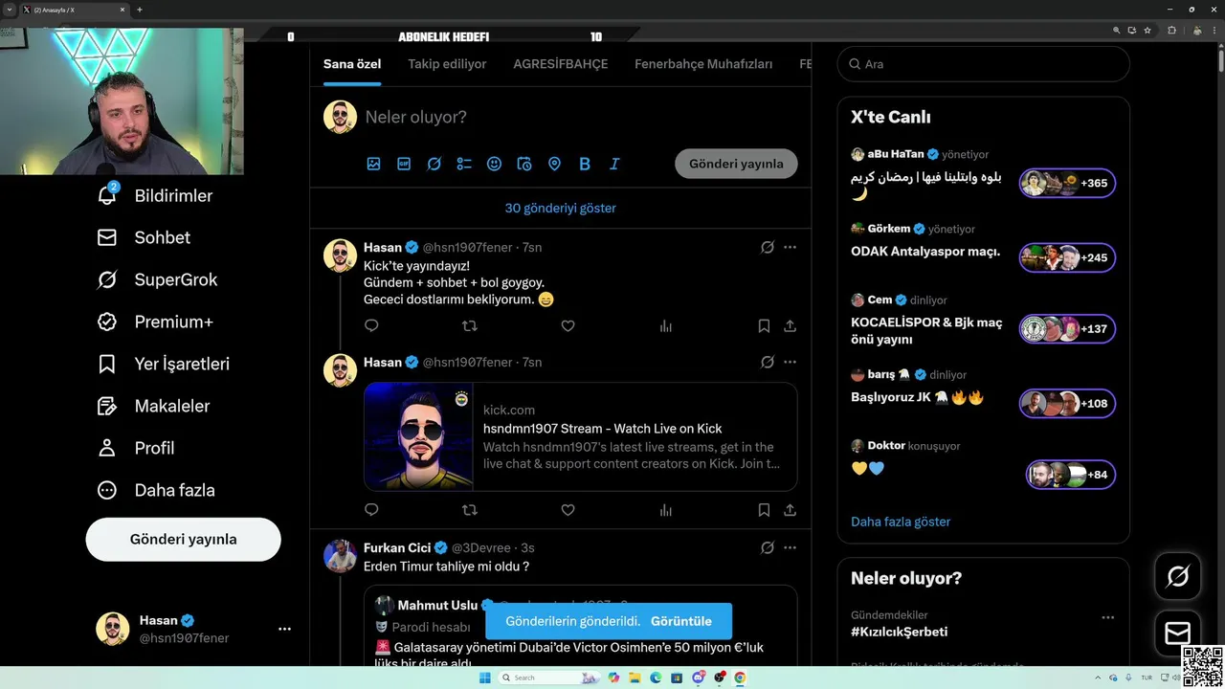Open the hsndmn1907 Stream kick.com card
Image resolution: width=1225 pixels, height=689 pixels.
point(581,436)
